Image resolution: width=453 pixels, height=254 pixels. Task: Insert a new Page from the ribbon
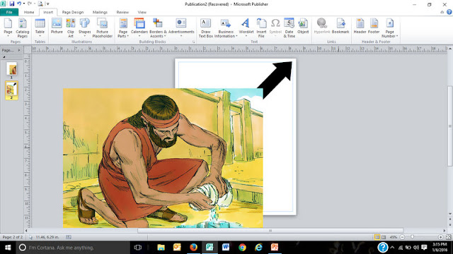[x=8, y=28]
